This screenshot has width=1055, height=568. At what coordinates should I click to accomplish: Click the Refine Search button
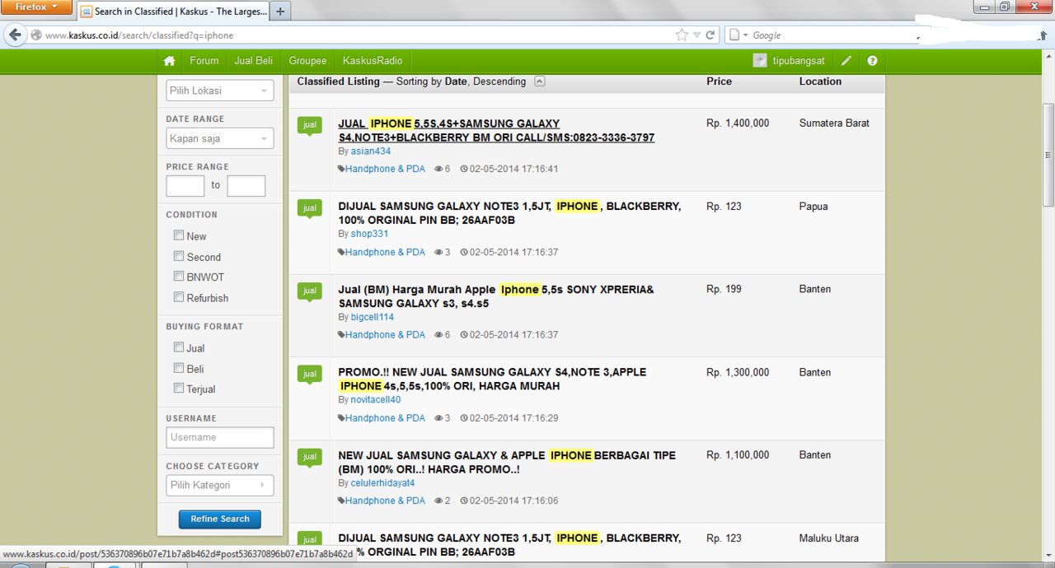(220, 519)
